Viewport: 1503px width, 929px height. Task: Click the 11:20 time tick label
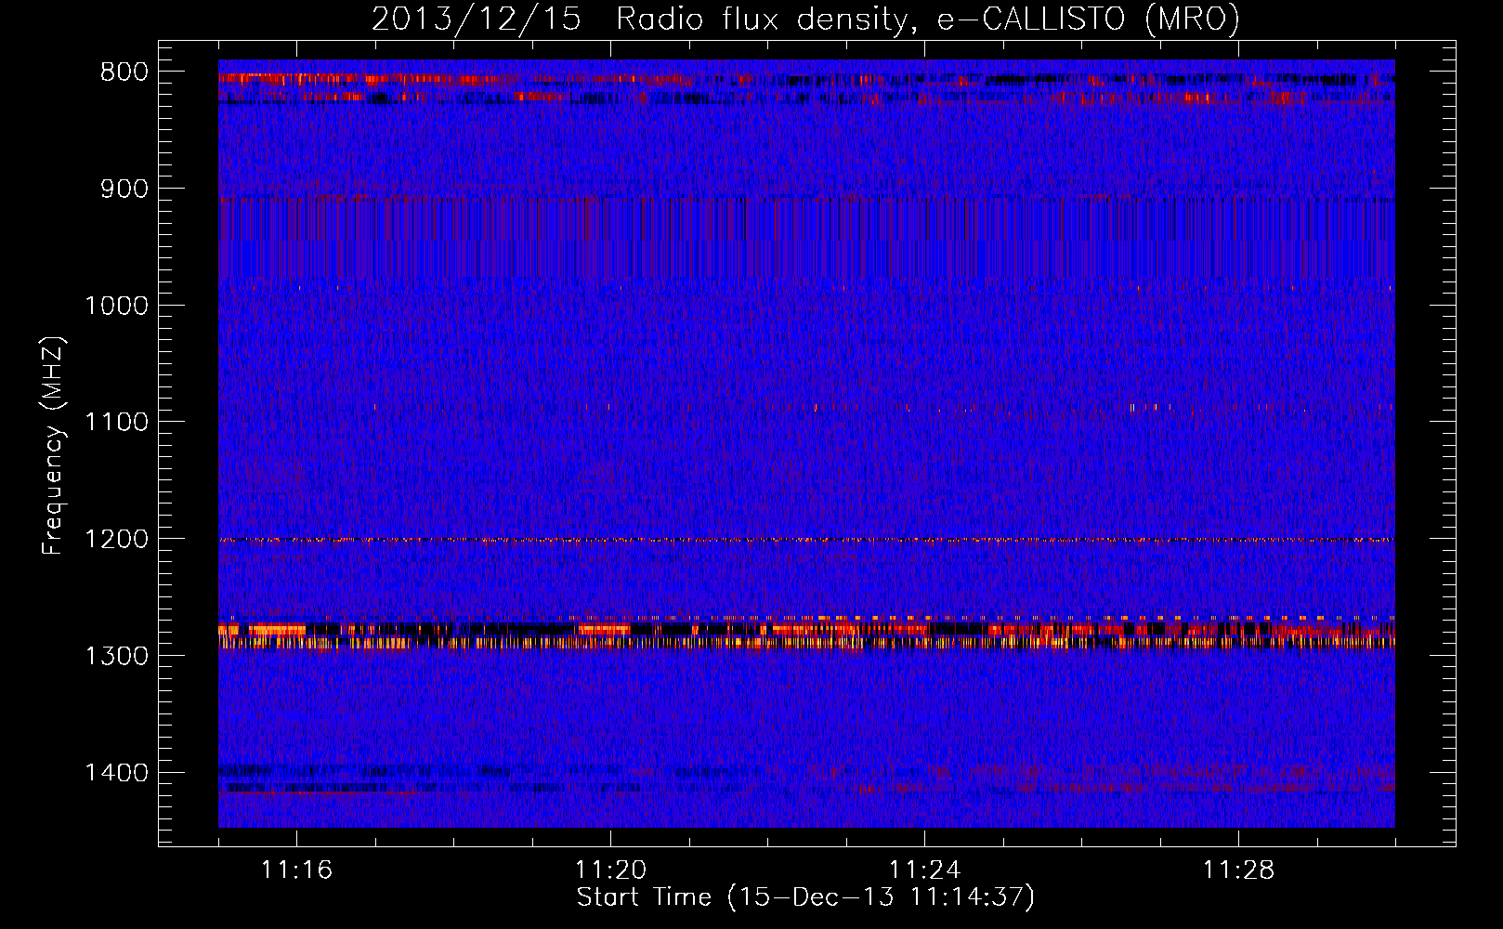click(610, 870)
